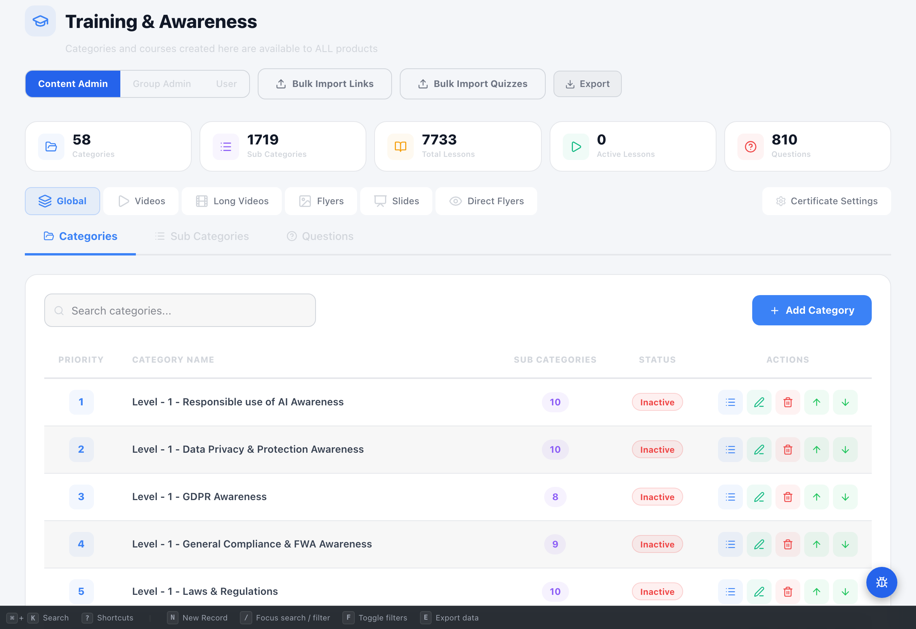
Task: Open Bulk Import Links
Action: 324,83
